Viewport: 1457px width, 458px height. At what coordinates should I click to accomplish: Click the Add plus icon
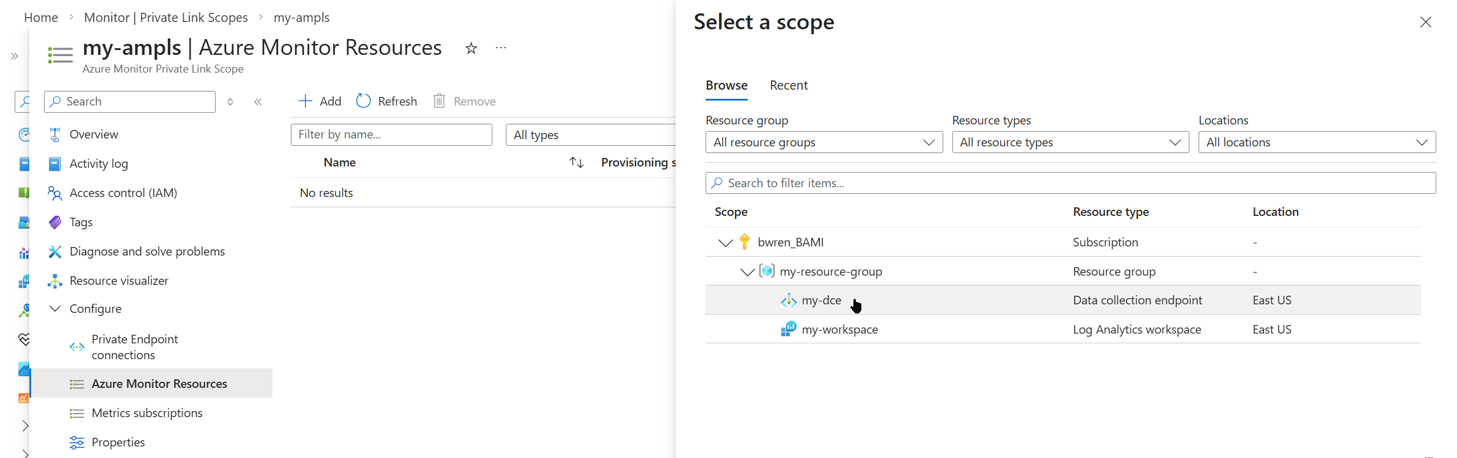coord(305,101)
